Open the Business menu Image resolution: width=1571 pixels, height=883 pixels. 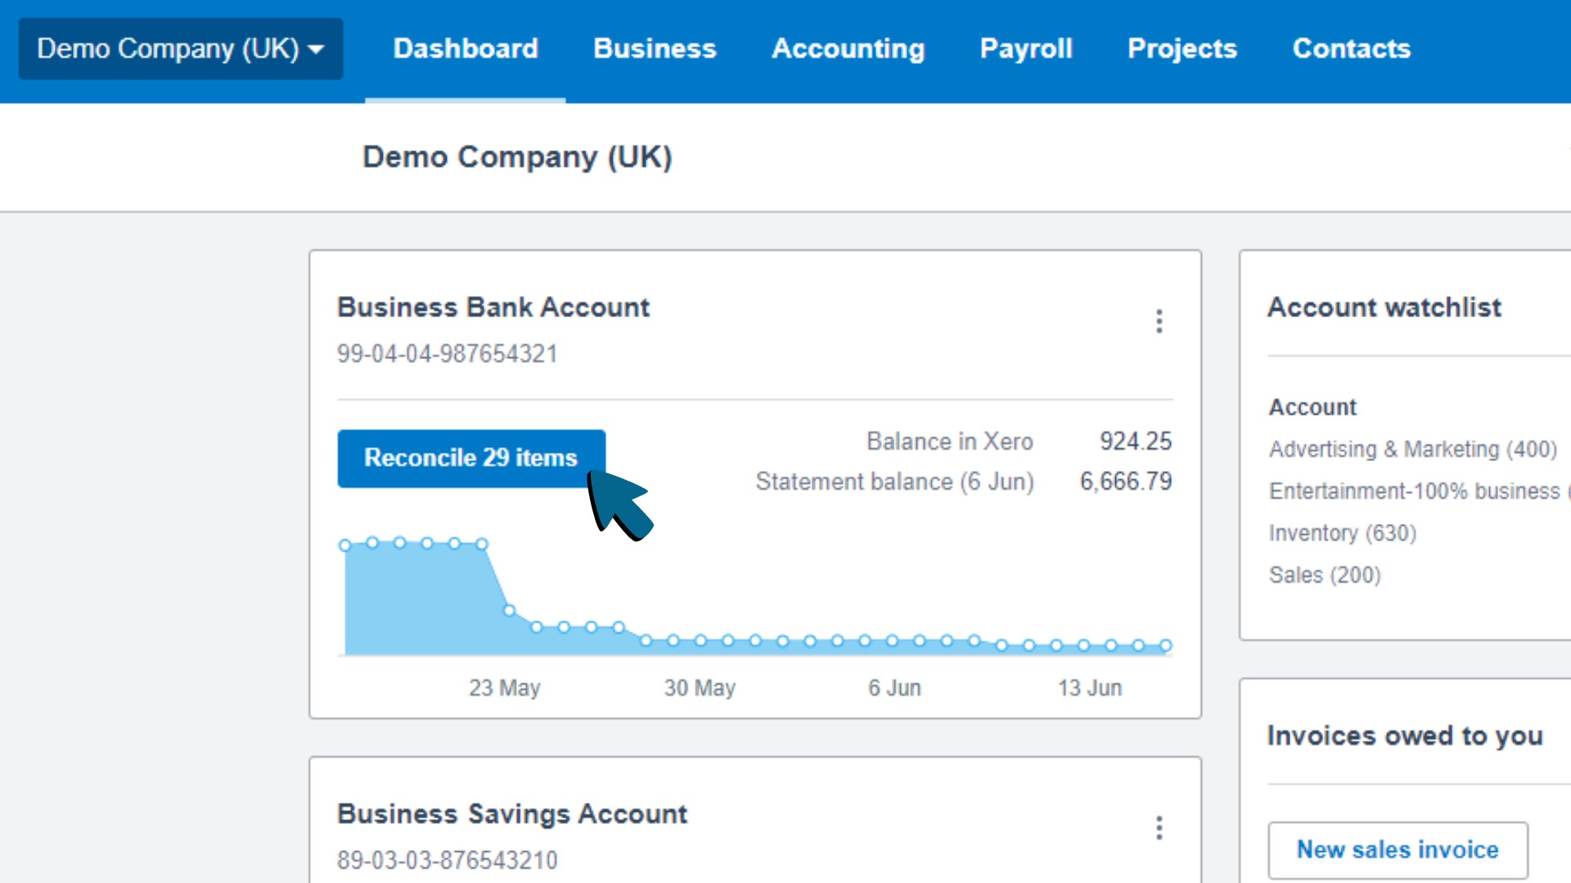(655, 49)
